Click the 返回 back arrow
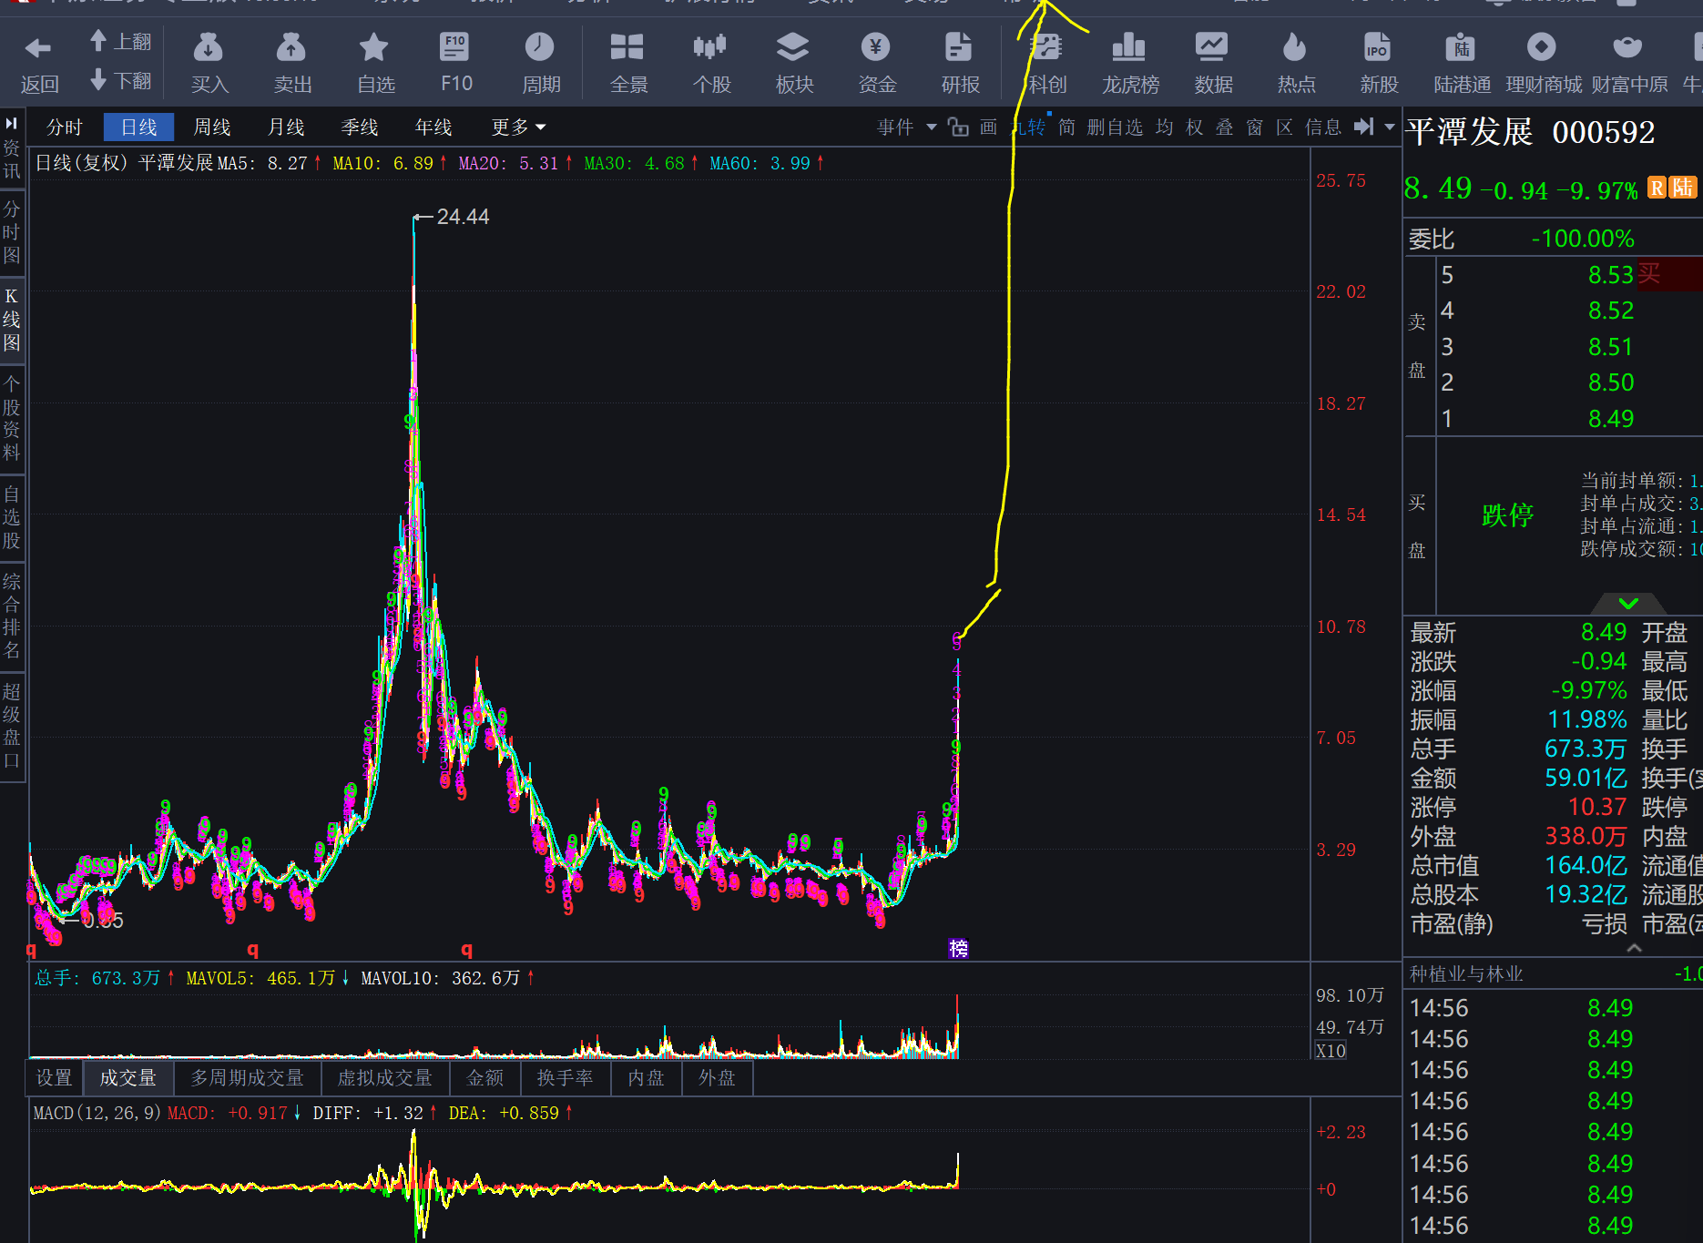 tap(39, 61)
